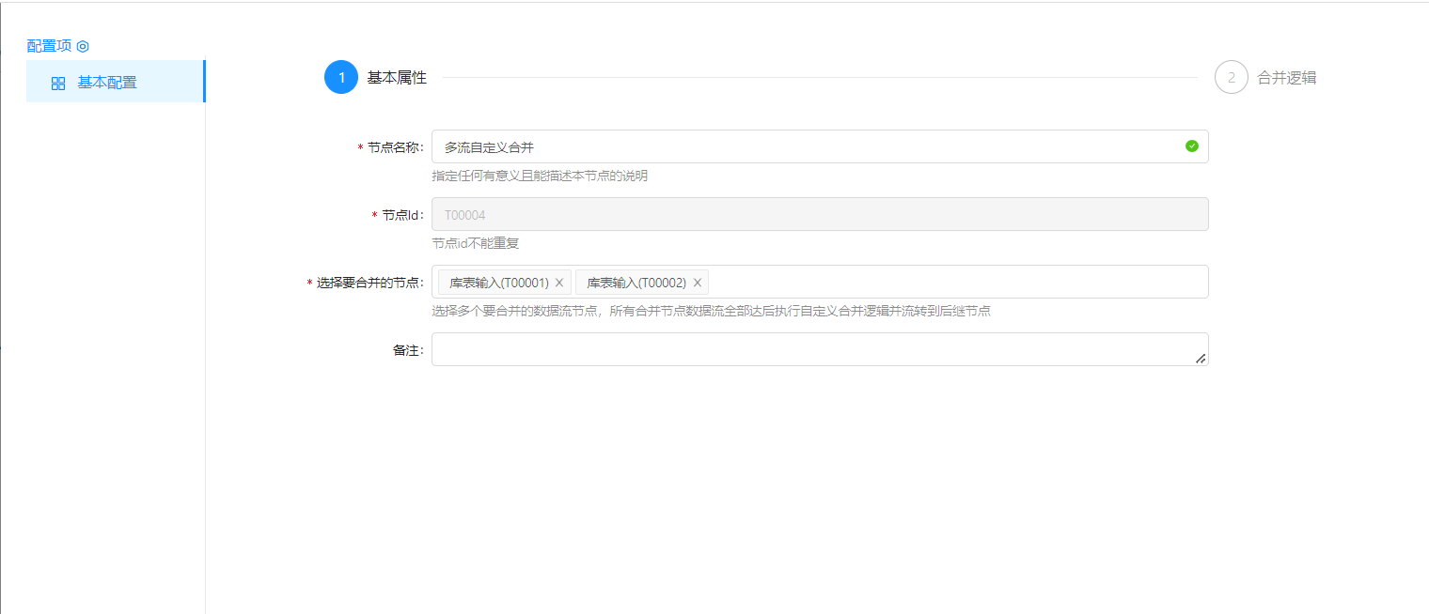Open the 基本配置 sidebar item
Screen dimensions: 1429x614
point(107,83)
